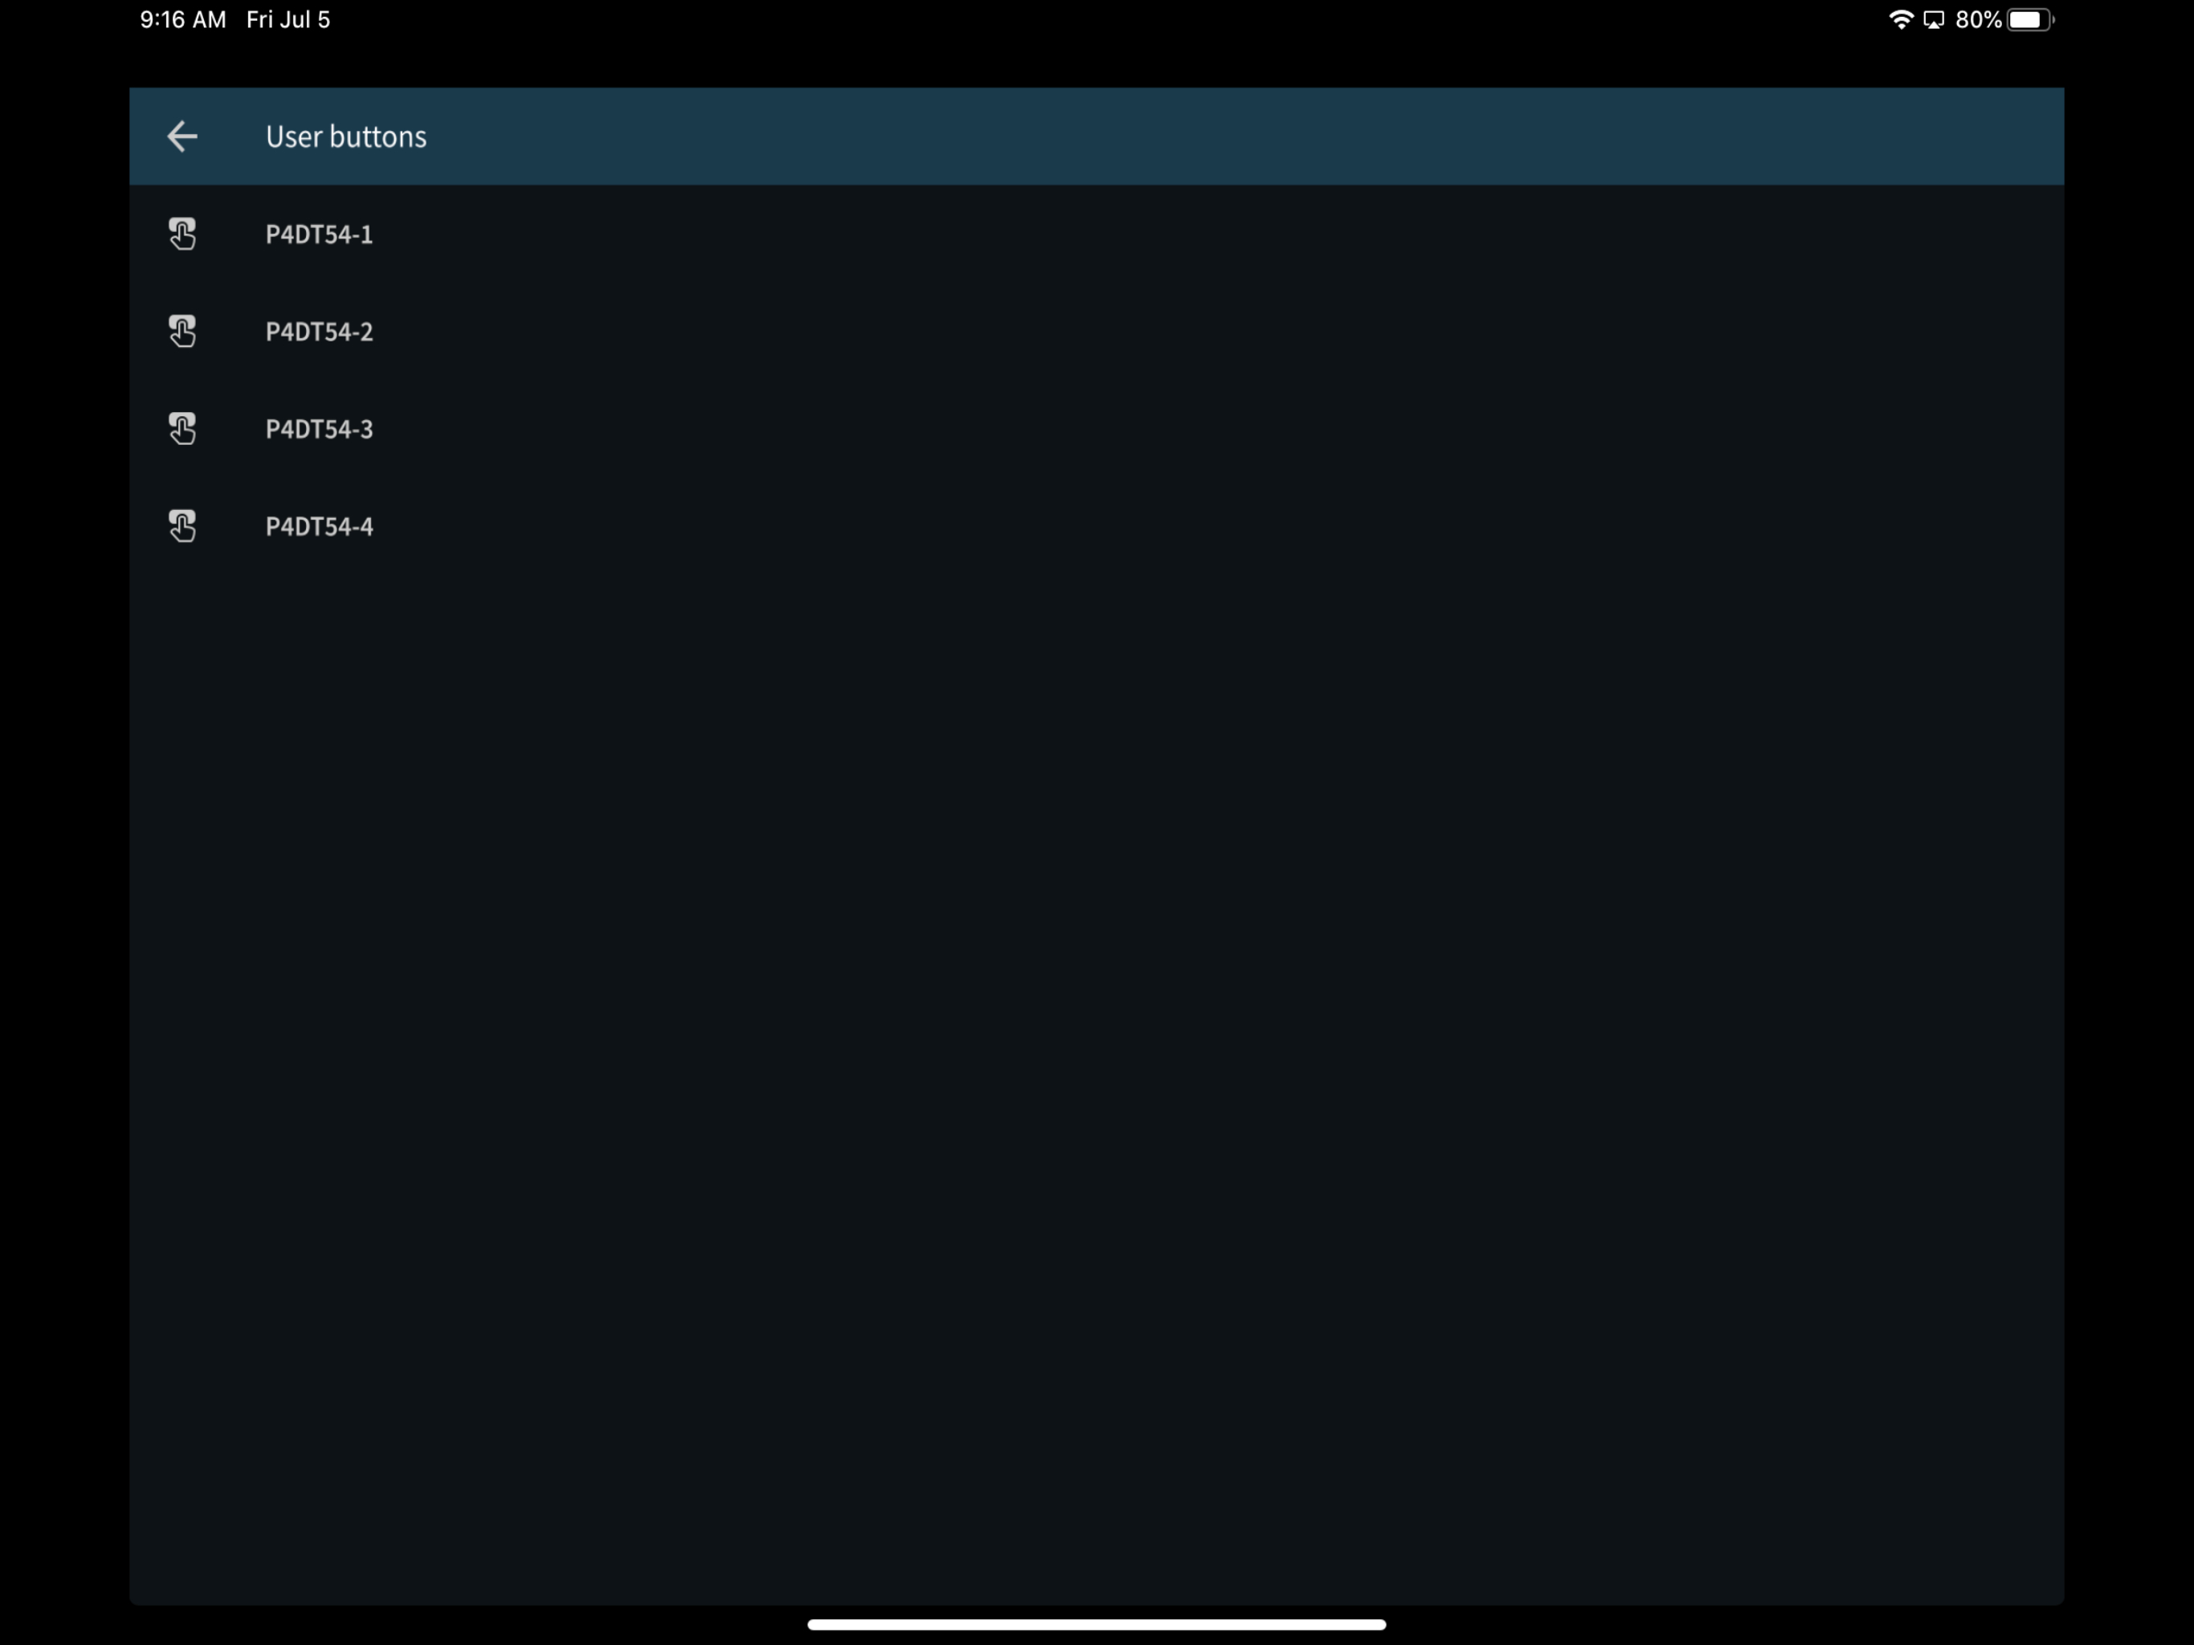Tap the Wi-Fi status icon
The image size is (2194, 1645).
1900,20
